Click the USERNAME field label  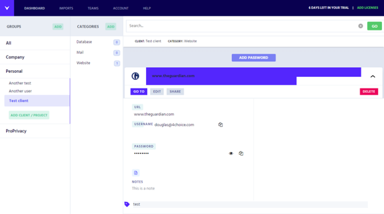click(143, 124)
